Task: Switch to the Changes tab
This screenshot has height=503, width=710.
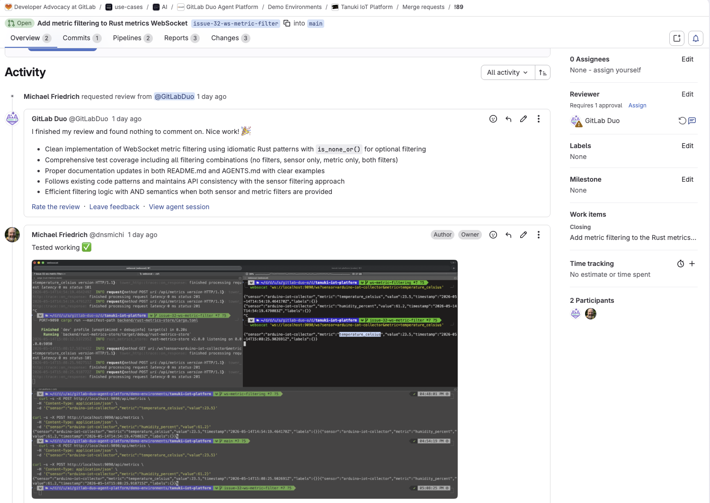Action: (231, 38)
